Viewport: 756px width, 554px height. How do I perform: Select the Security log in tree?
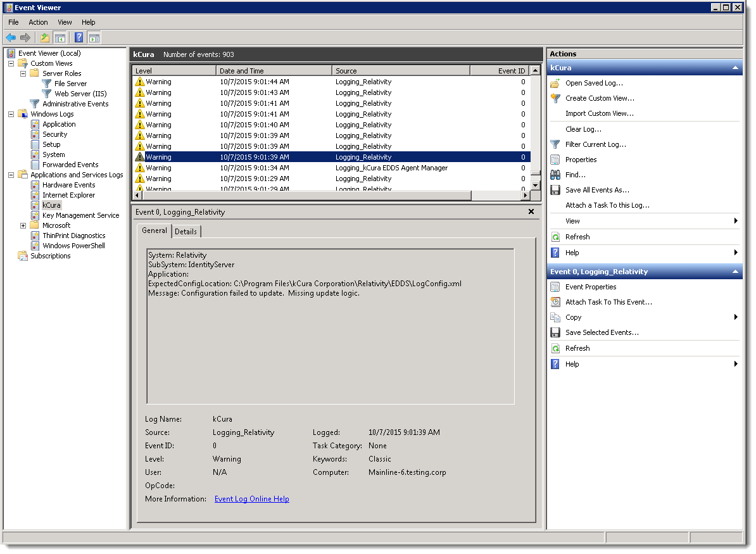[54, 134]
